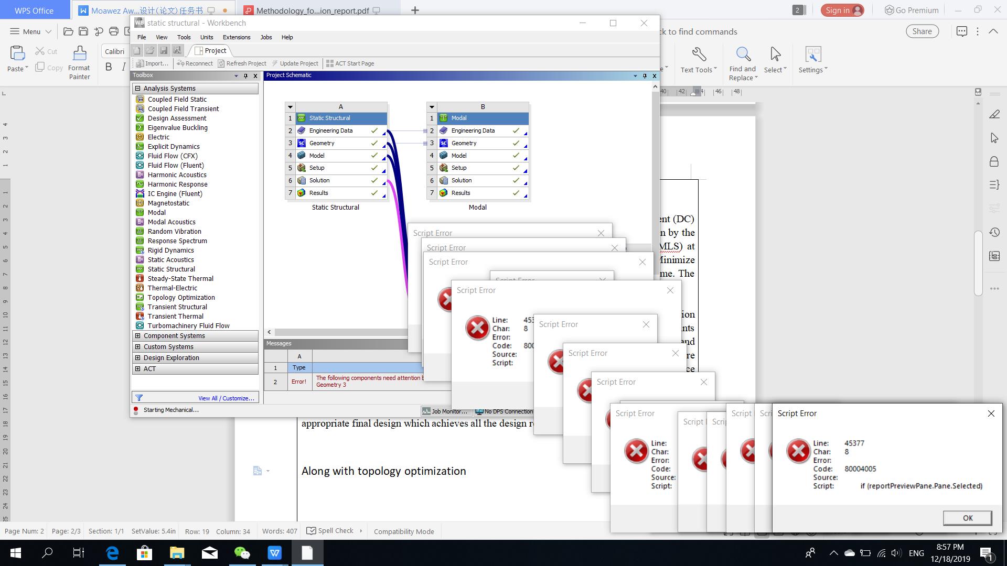Open the Extensions menu
Viewport: 1007px width, 566px height.
[x=237, y=37]
